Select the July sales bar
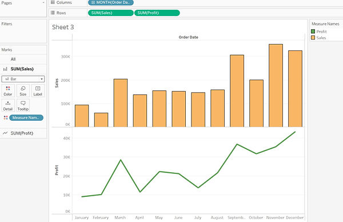This screenshot has height=222, width=343. tap(198, 110)
